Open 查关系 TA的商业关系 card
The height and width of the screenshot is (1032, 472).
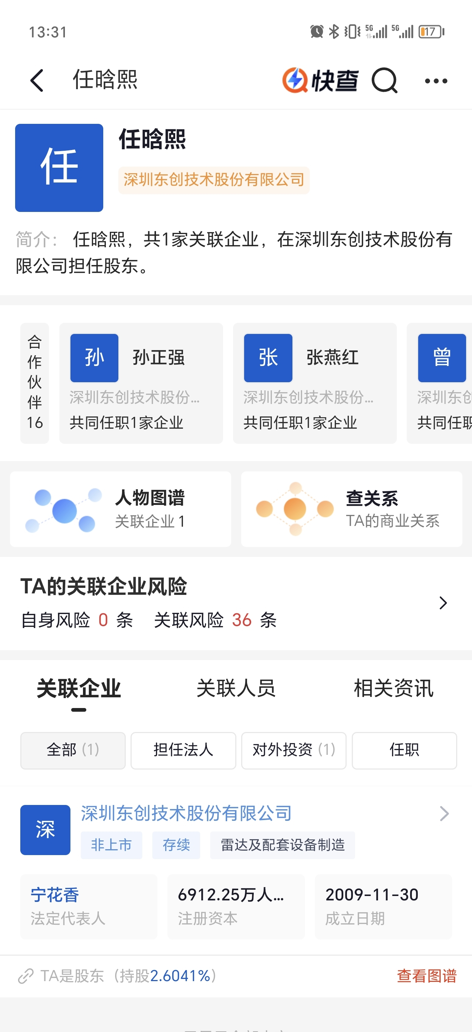pos(352,509)
